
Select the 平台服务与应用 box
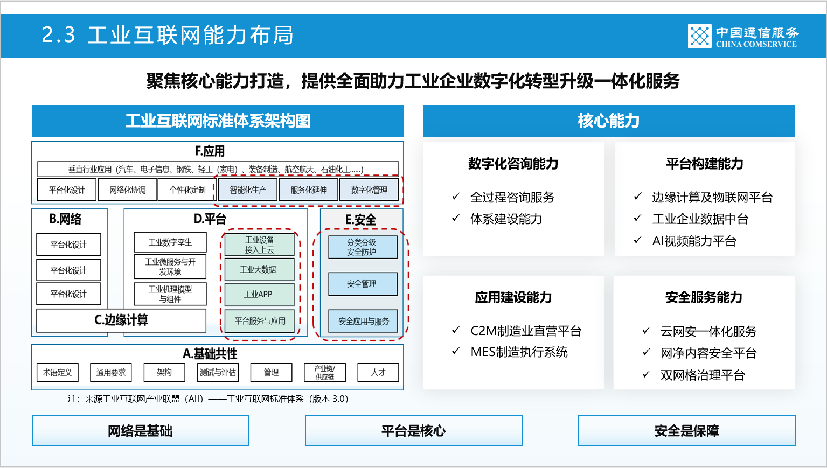pyautogui.click(x=259, y=321)
